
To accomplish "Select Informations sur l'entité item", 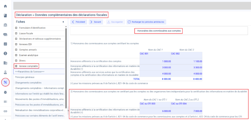I will click(39, 94).
